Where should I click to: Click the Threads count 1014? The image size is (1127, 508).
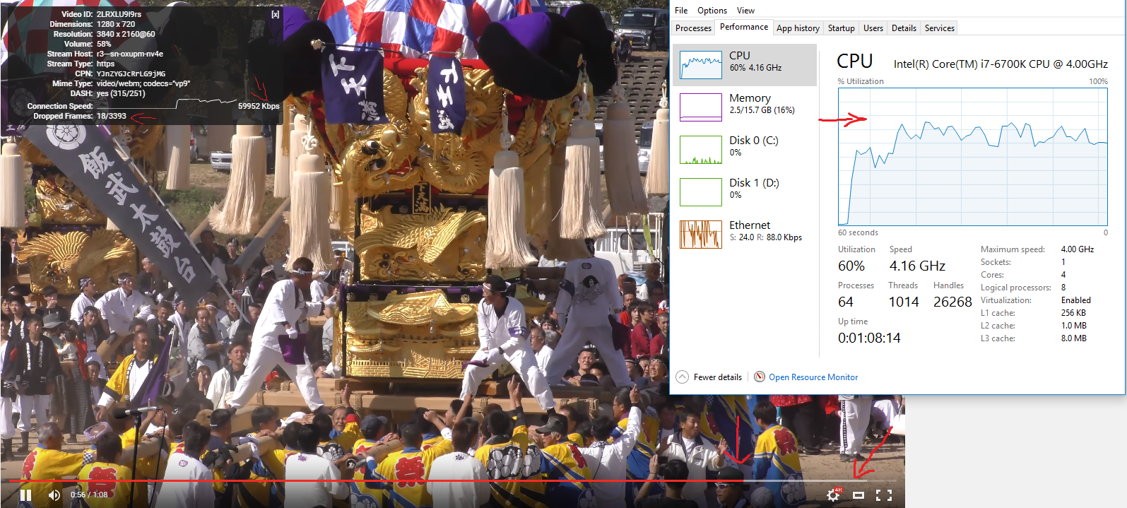pos(904,302)
